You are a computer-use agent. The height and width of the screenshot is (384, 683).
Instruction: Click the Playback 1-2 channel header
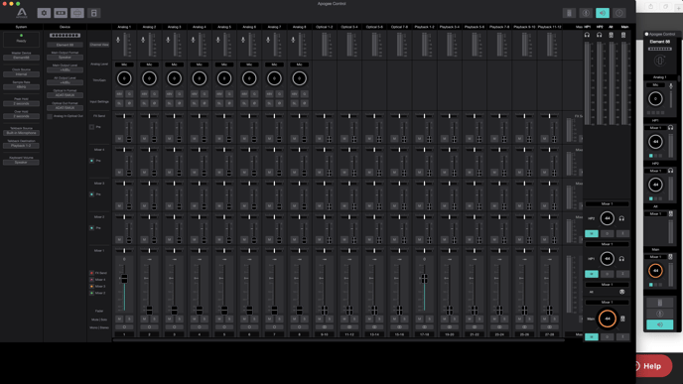point(424,27)
